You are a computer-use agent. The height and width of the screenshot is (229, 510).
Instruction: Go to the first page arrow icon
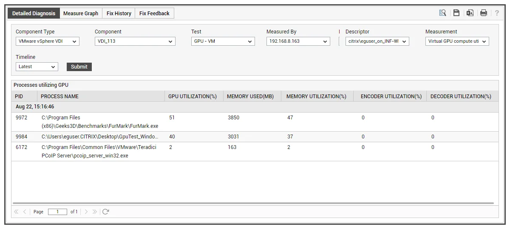16,212
